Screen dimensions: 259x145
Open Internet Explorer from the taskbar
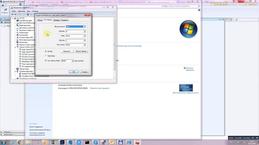pos(12,142)
